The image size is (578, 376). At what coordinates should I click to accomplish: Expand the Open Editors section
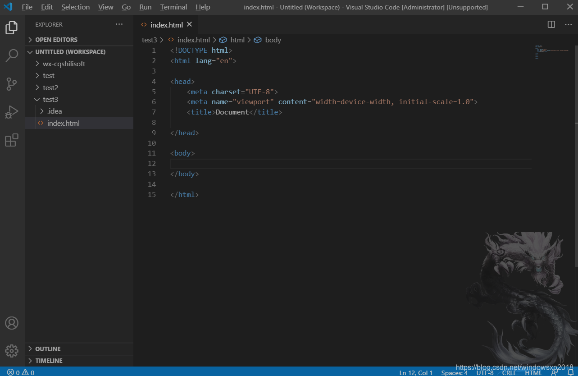tap(56, 40)
